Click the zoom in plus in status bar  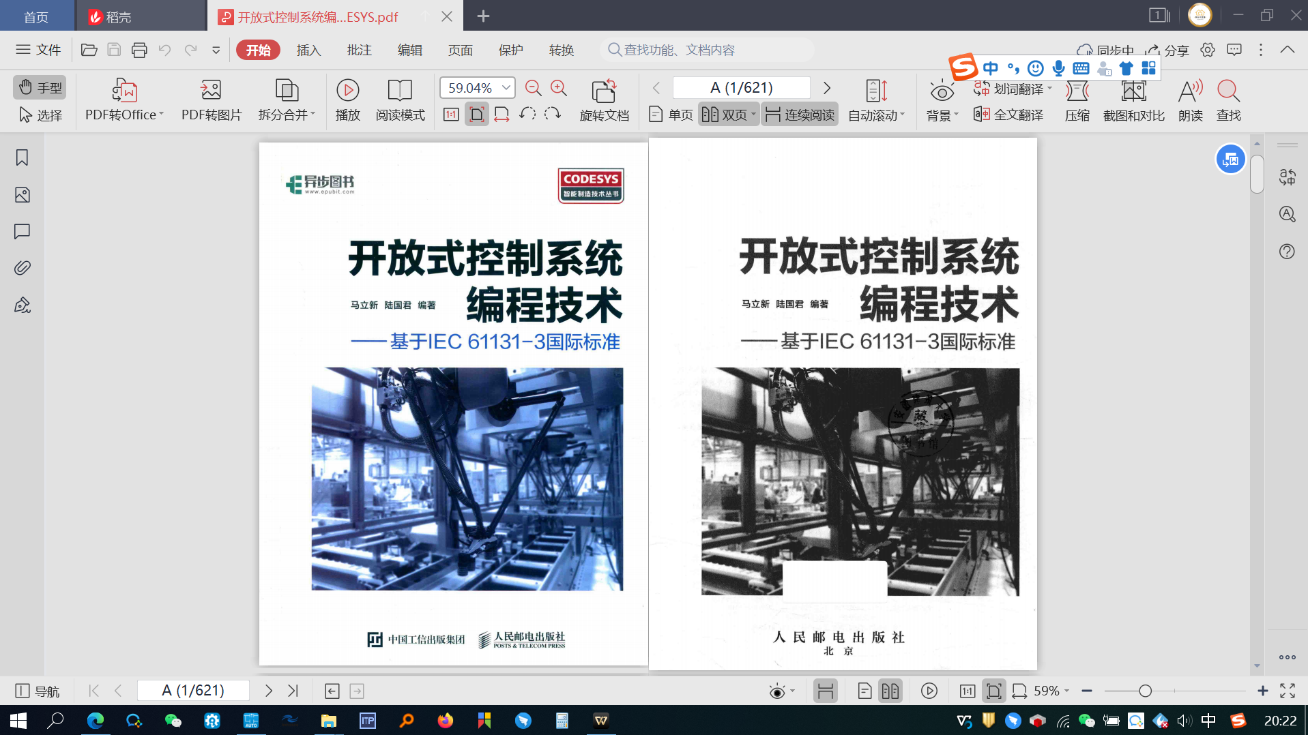click(1262, 691)
